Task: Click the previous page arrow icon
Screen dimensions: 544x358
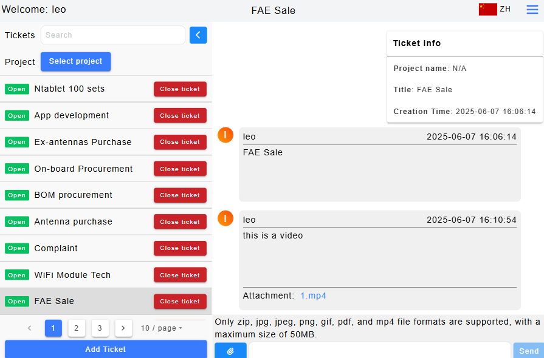Action: coord(29,328)
